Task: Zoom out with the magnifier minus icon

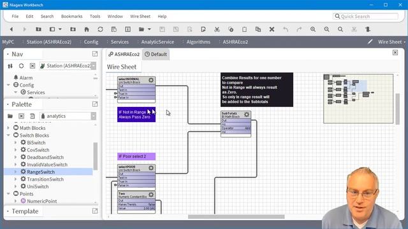Action: [x=326, y=29]
